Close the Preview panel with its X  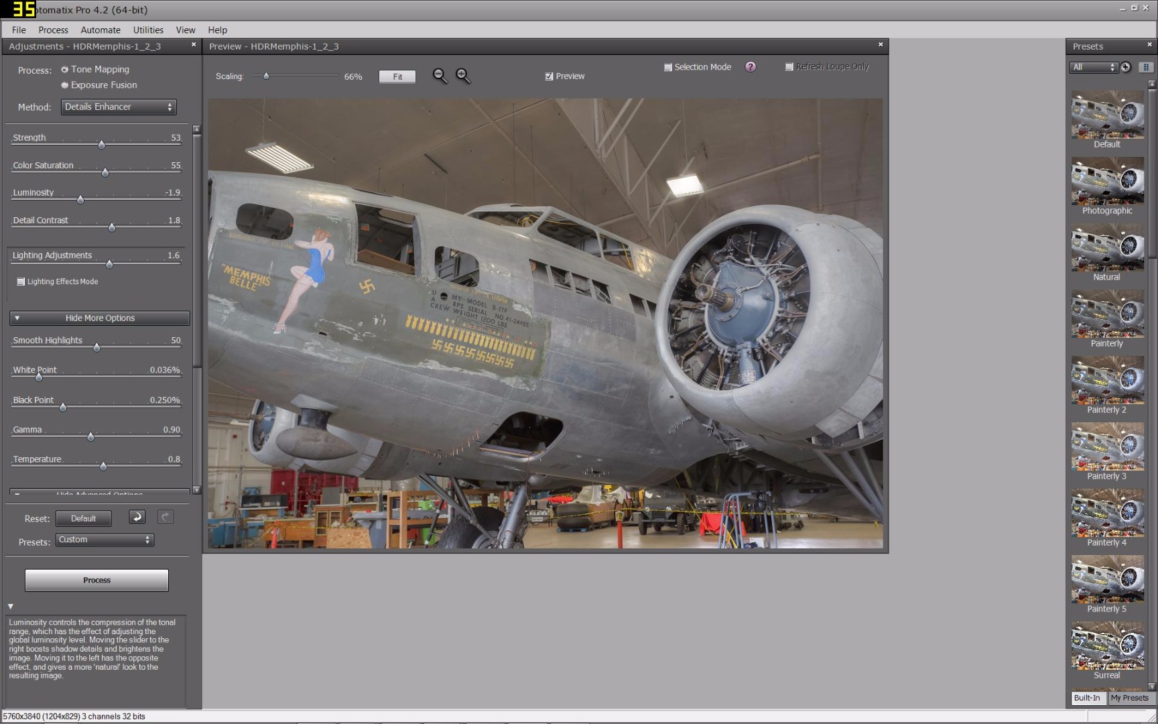(x=881, y=45)
